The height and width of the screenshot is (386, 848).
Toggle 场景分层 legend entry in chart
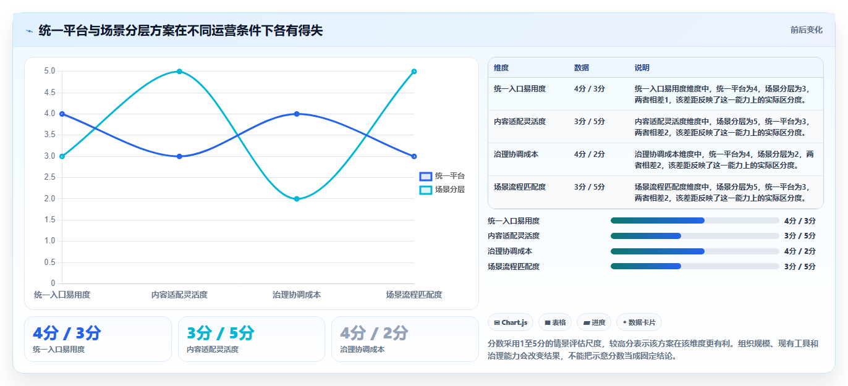[442, 190]
